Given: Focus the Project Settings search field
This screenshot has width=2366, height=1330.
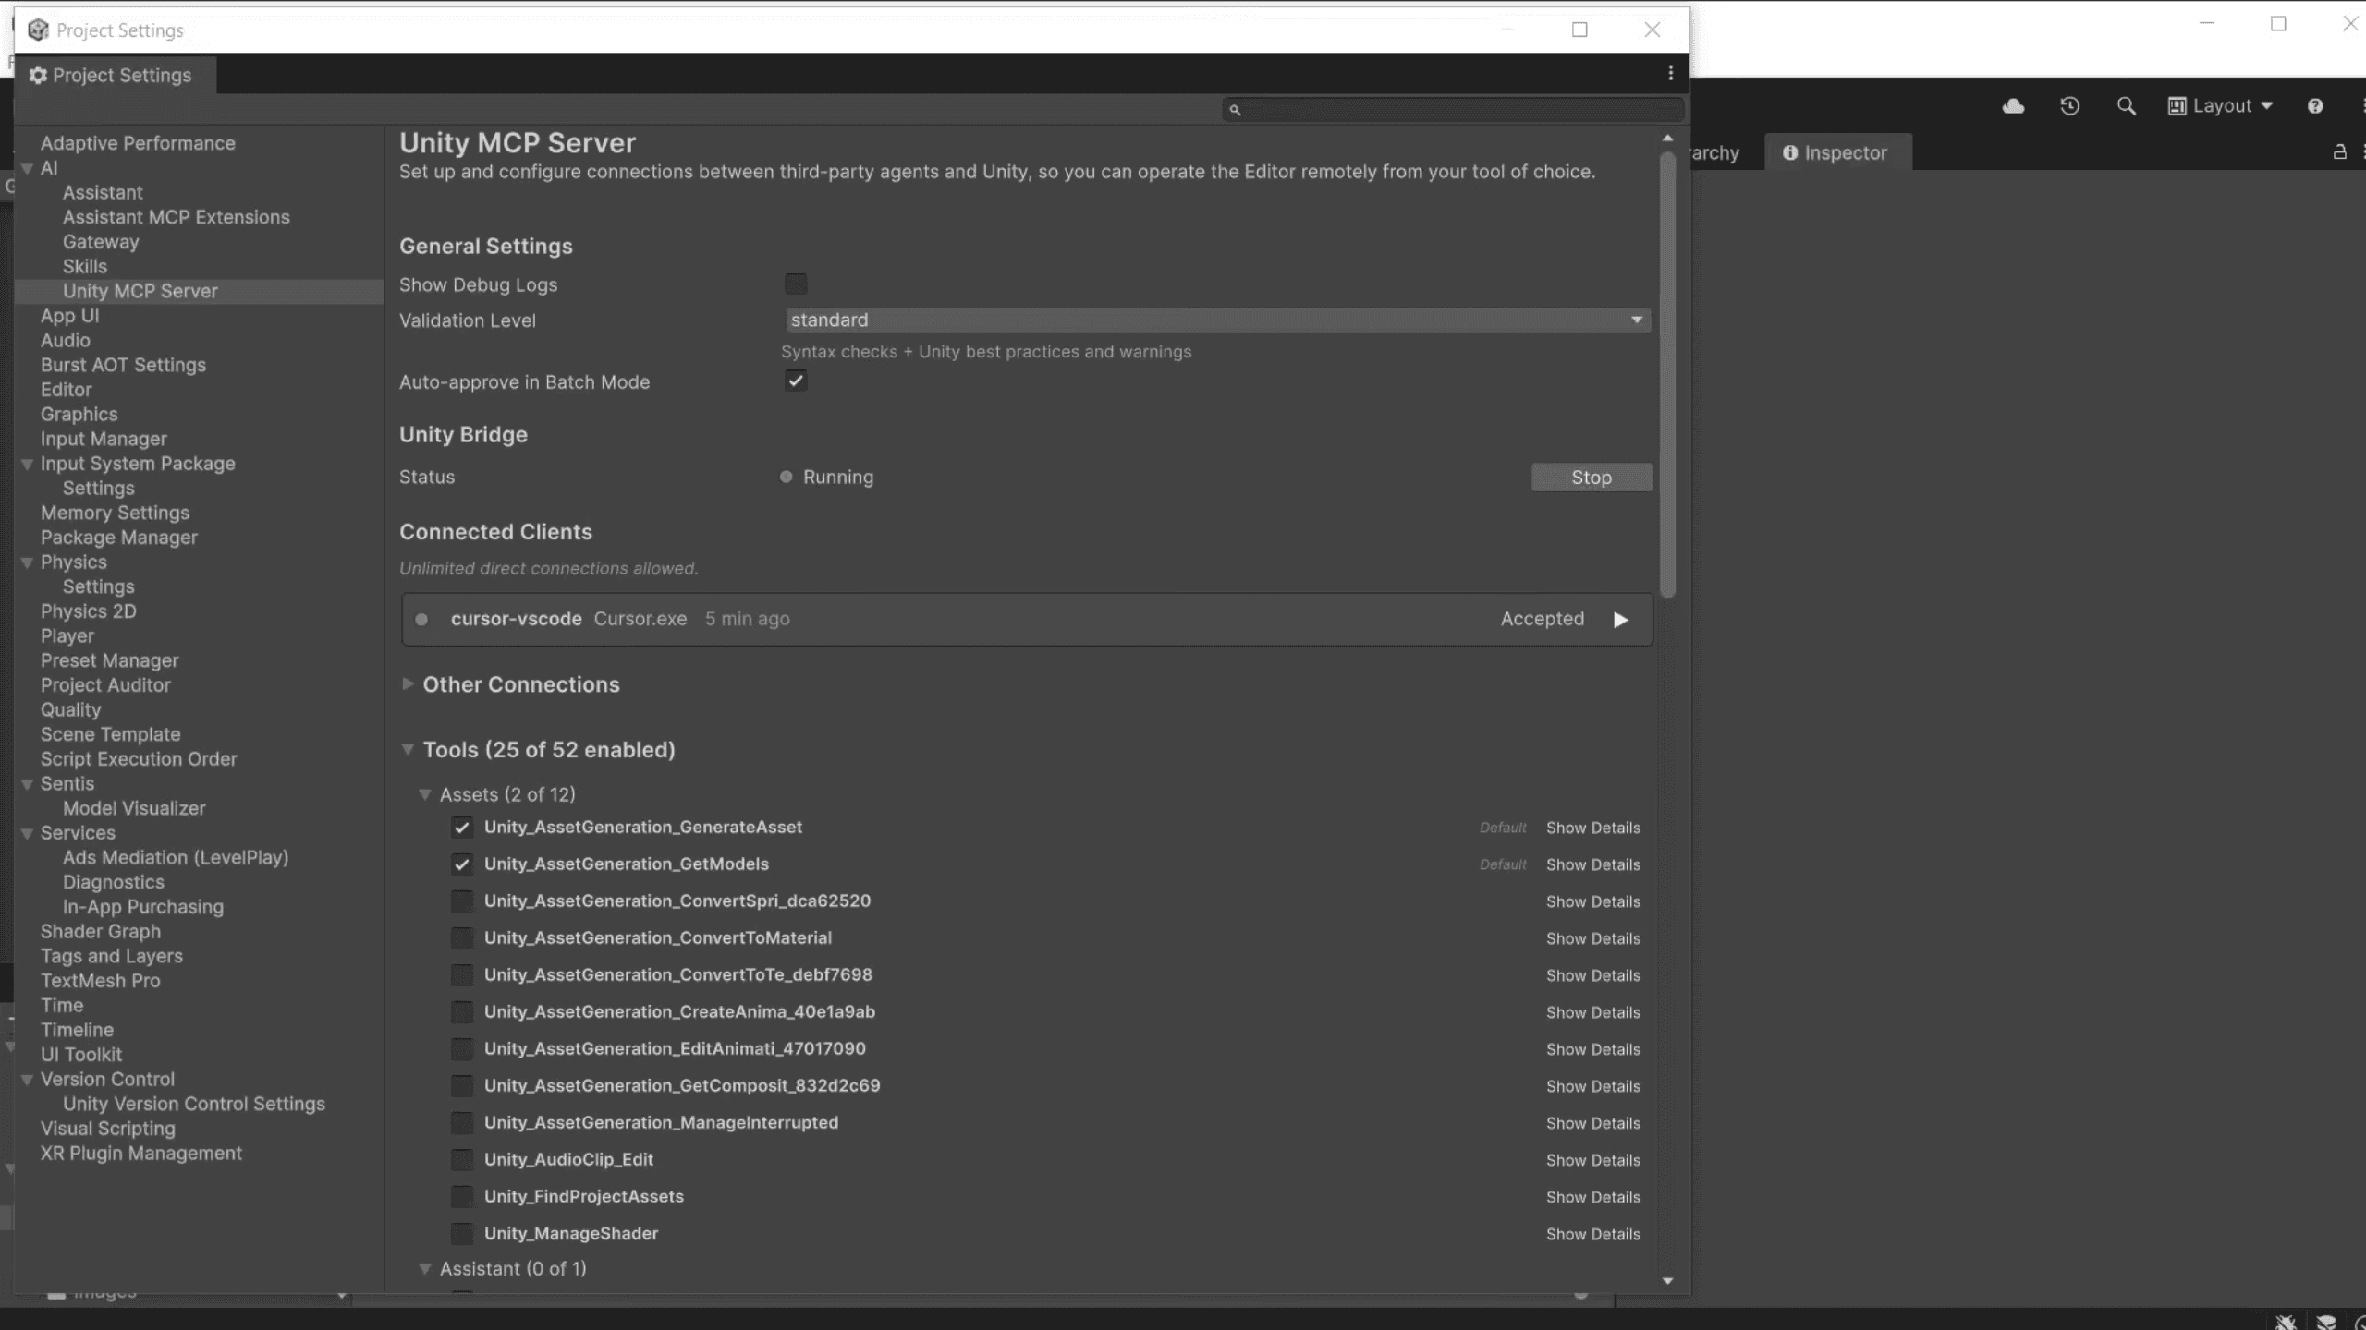Looking at the screenshot, I should 1453,110.
